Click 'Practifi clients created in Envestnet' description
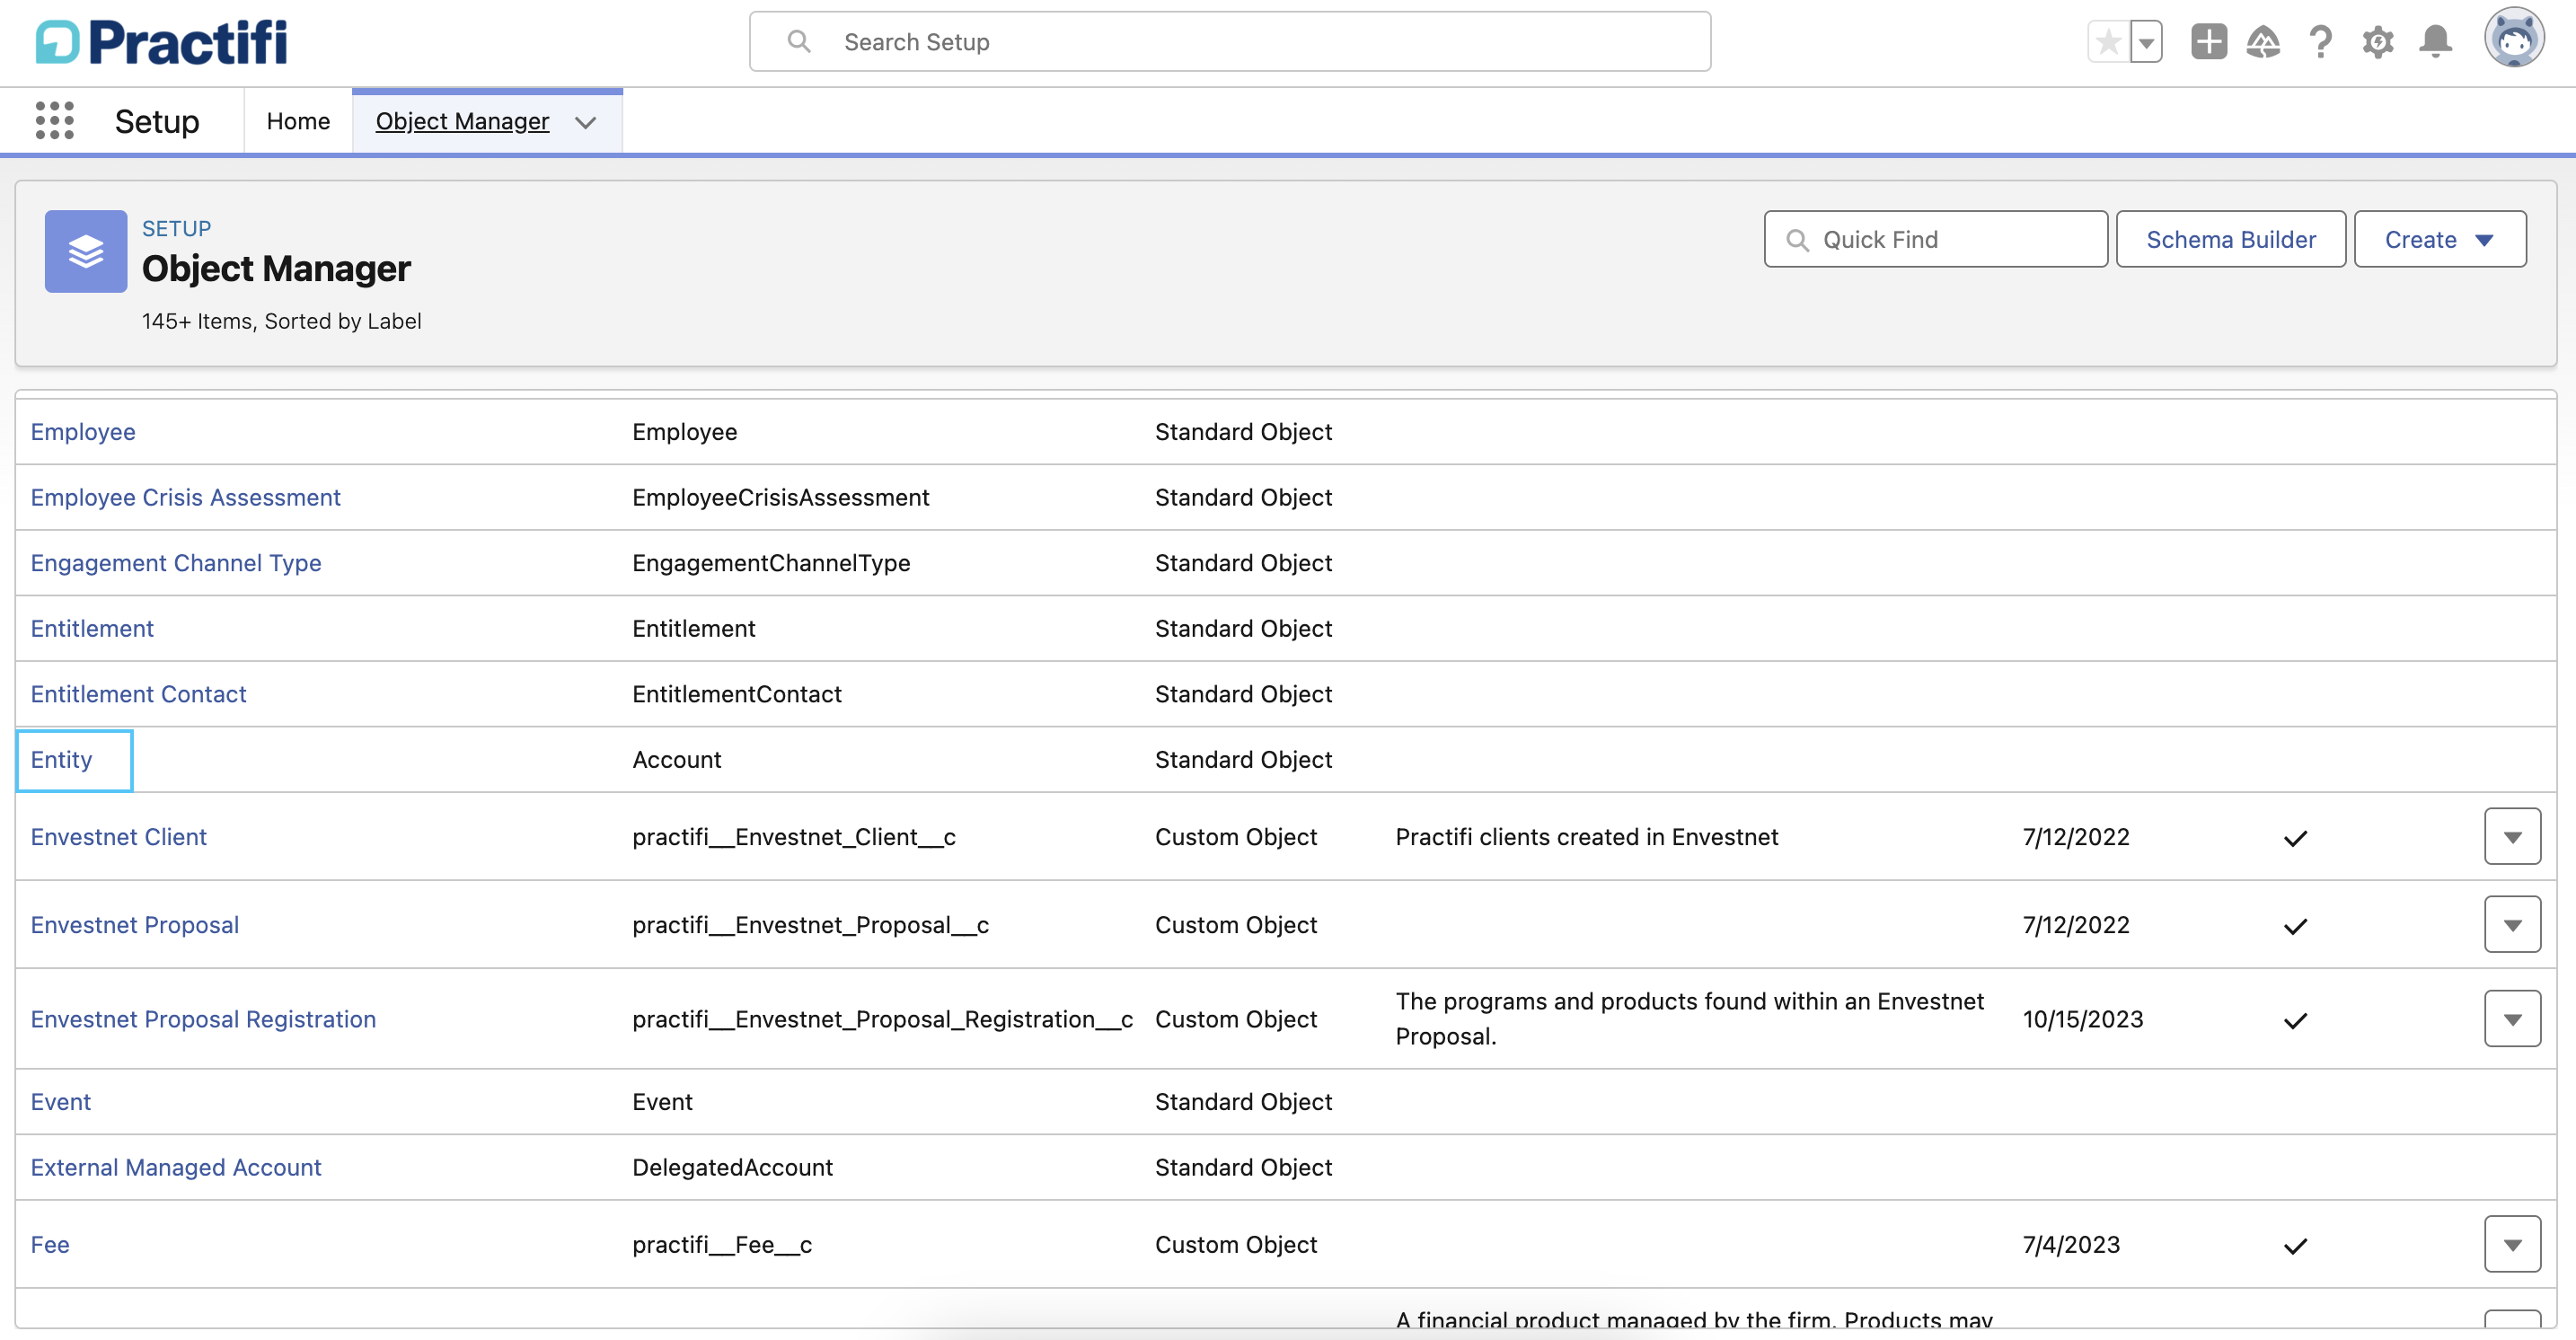 click(x=1587, y=836)
